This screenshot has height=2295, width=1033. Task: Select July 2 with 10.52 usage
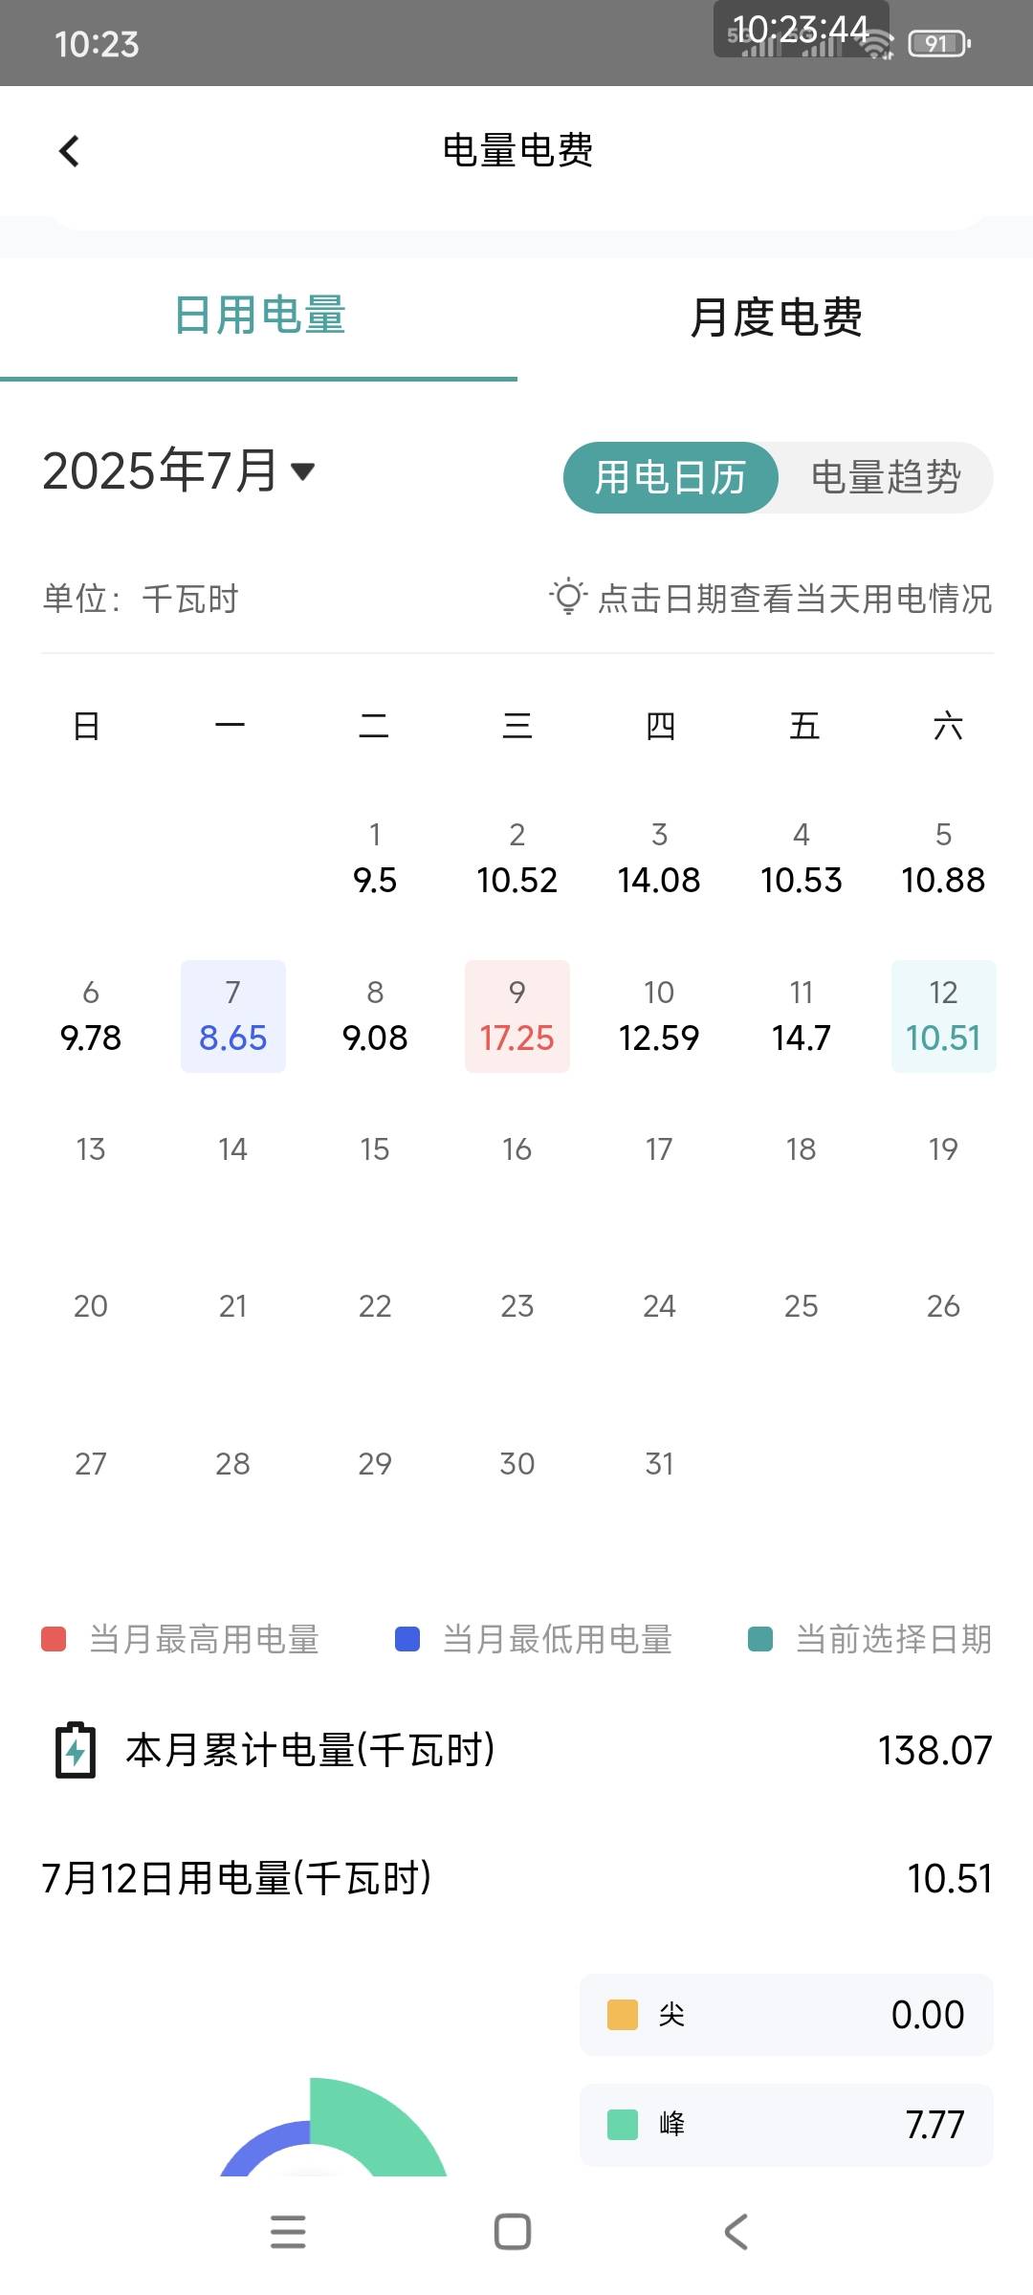[517, 859]
